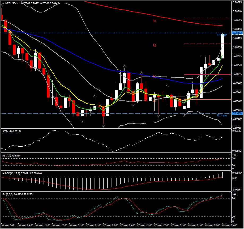This screenshot has width=244, height=229.
Task: Click the 16 Nov 13:00 time label
Action: (x=42, y=226)
